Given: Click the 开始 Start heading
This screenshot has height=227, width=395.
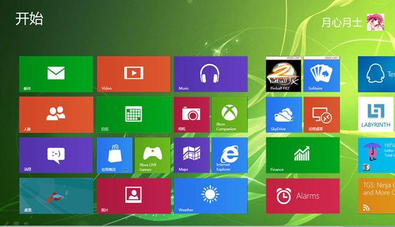Looking at the screenshot, I should 29,19.
